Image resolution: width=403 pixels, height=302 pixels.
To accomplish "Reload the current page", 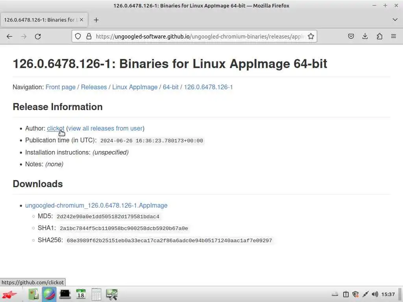I will point(38,37).
